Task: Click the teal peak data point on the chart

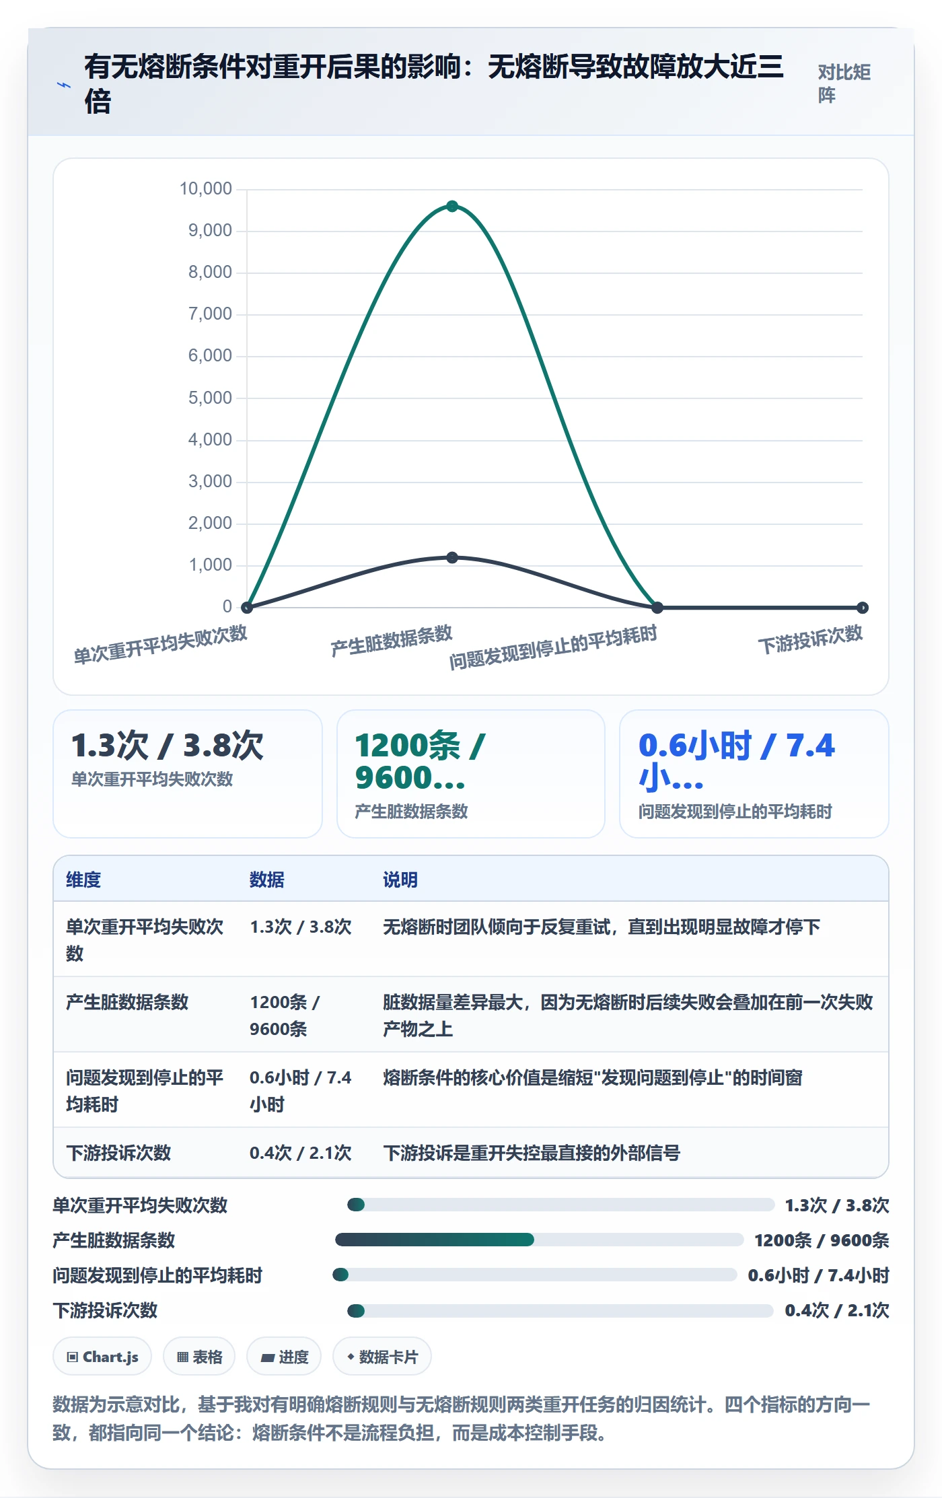Action: click(x=452, y=206)
